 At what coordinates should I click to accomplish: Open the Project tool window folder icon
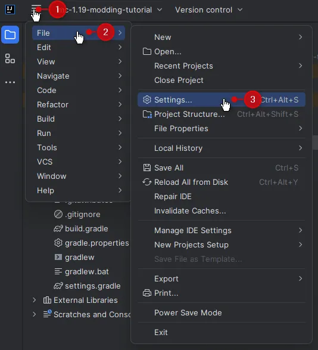point(10,35)
